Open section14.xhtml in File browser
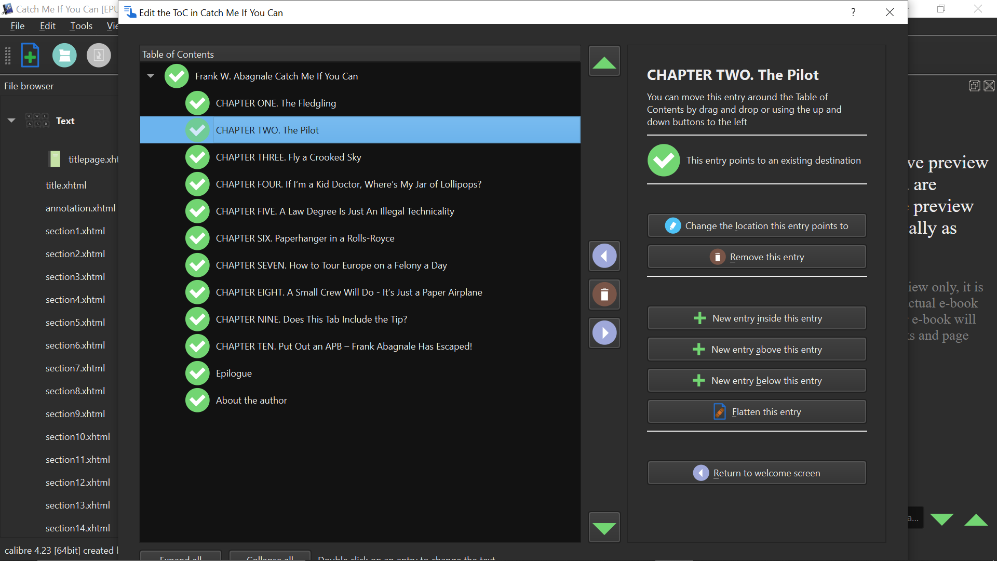Image resolution: width=997 pixels, height=561 pixels. 78,528
